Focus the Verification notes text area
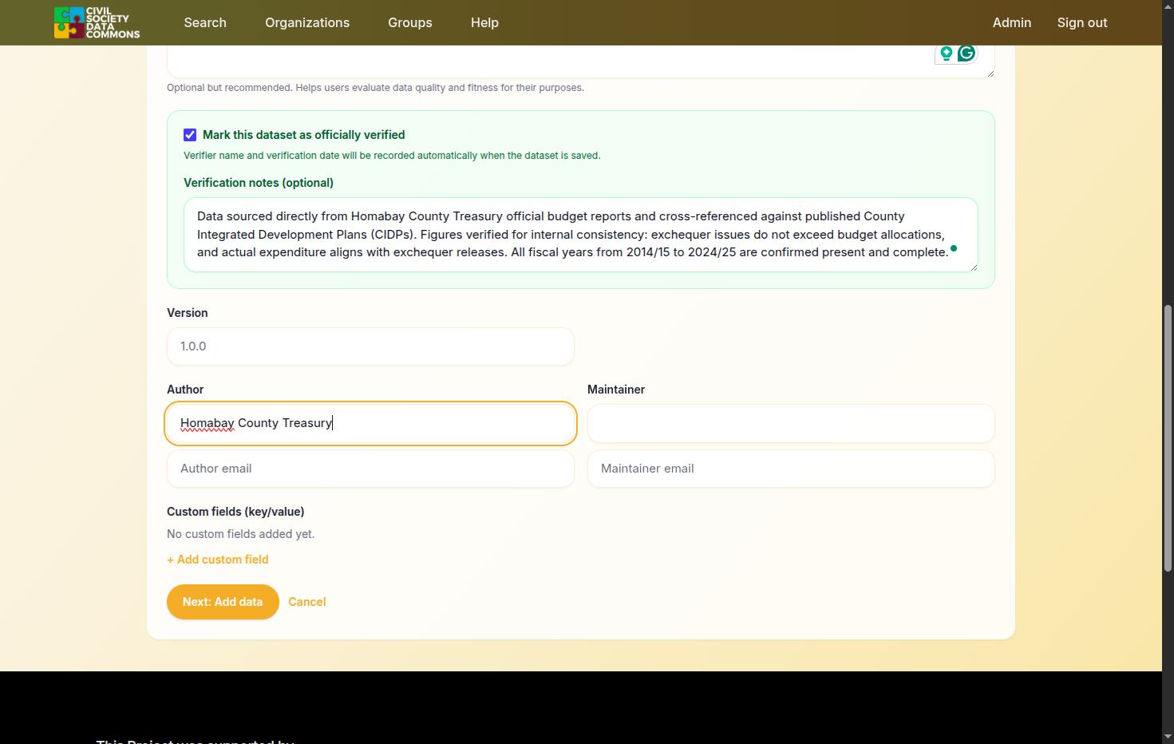Viewport: 1174px width, 744px height. coord(581,235)
